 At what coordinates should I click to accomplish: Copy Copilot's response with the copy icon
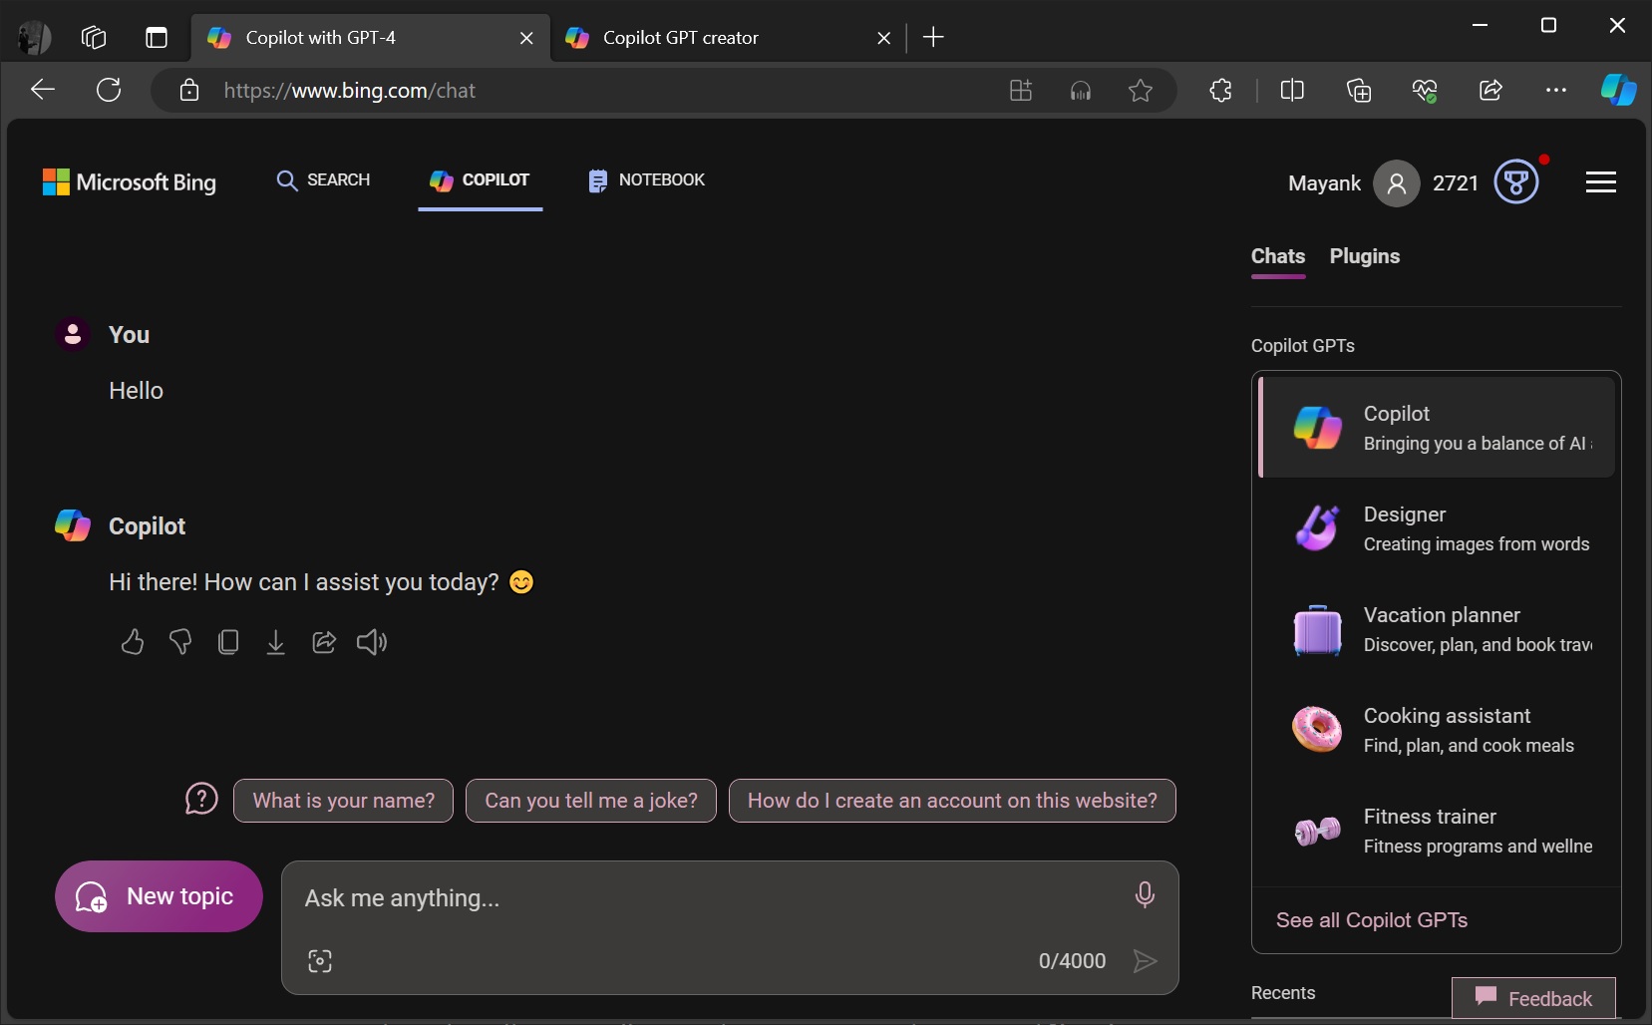pos(228,642)
